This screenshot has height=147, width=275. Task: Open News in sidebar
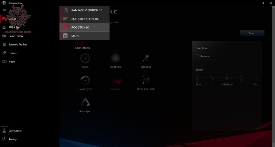[11, 62]
